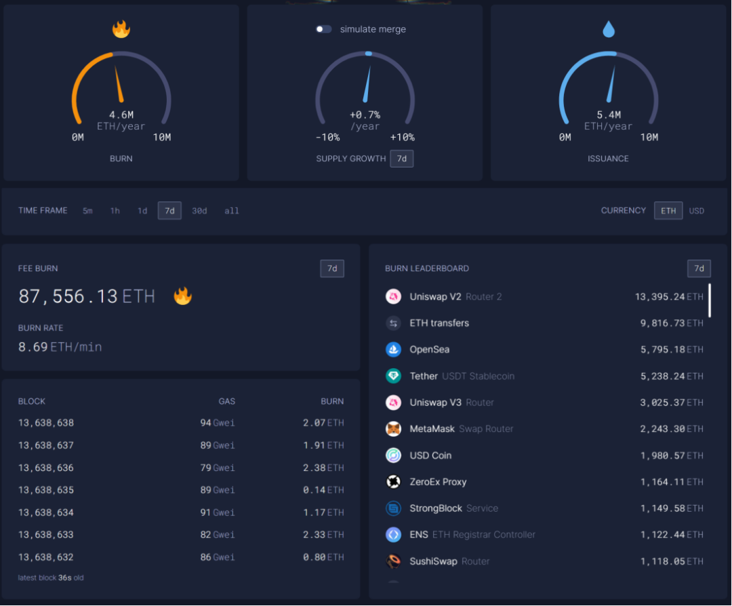
Task: Click the BURN column header in block table
Action: pos(332,401)
